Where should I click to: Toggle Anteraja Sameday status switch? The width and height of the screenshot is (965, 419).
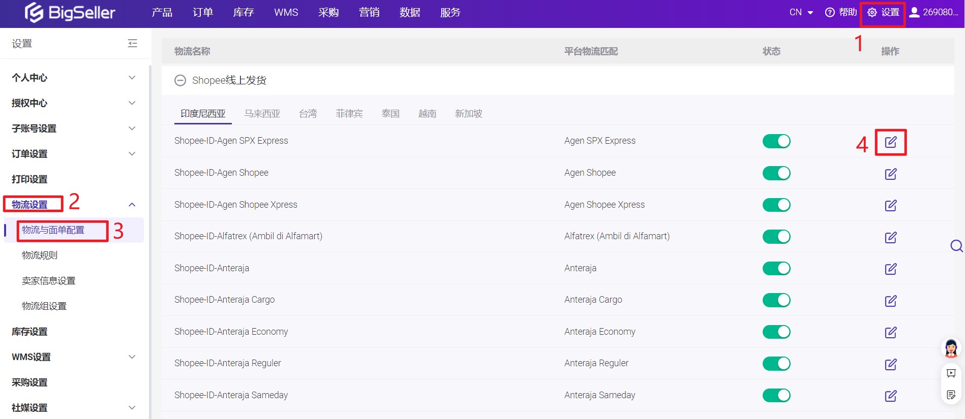pyautogui.click(x=776, y=395)
